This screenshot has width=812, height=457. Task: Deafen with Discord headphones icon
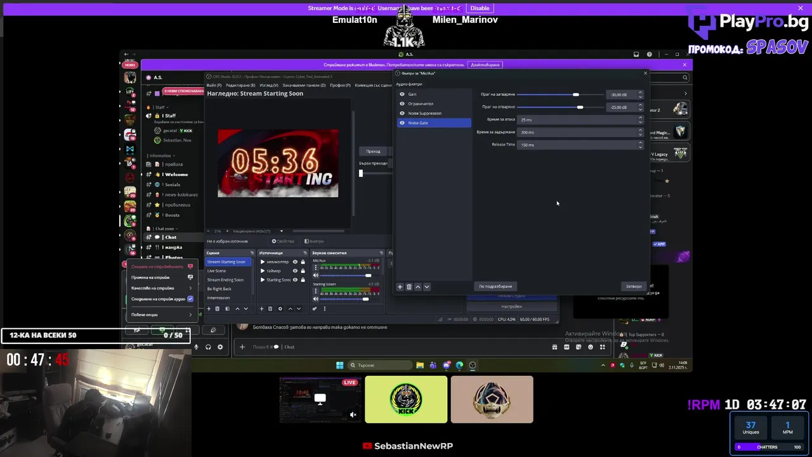208,347
